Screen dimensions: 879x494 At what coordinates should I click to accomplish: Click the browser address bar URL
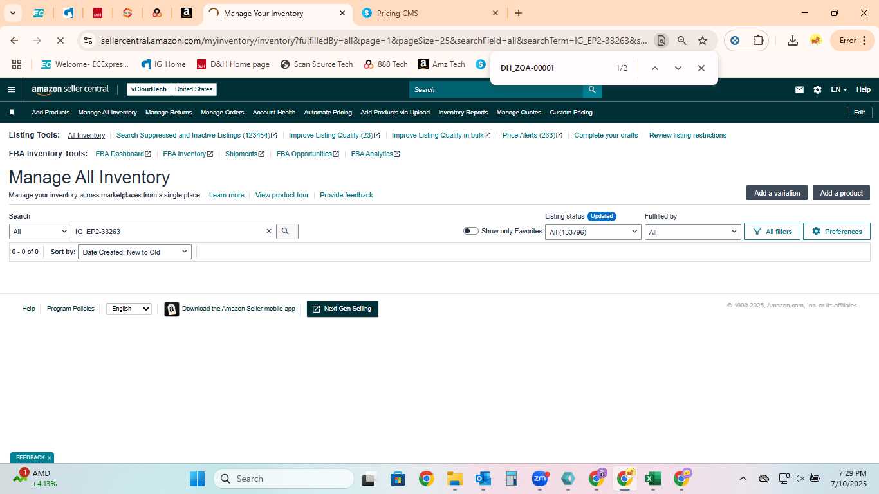pyautogui.click(x=374, y=41)
